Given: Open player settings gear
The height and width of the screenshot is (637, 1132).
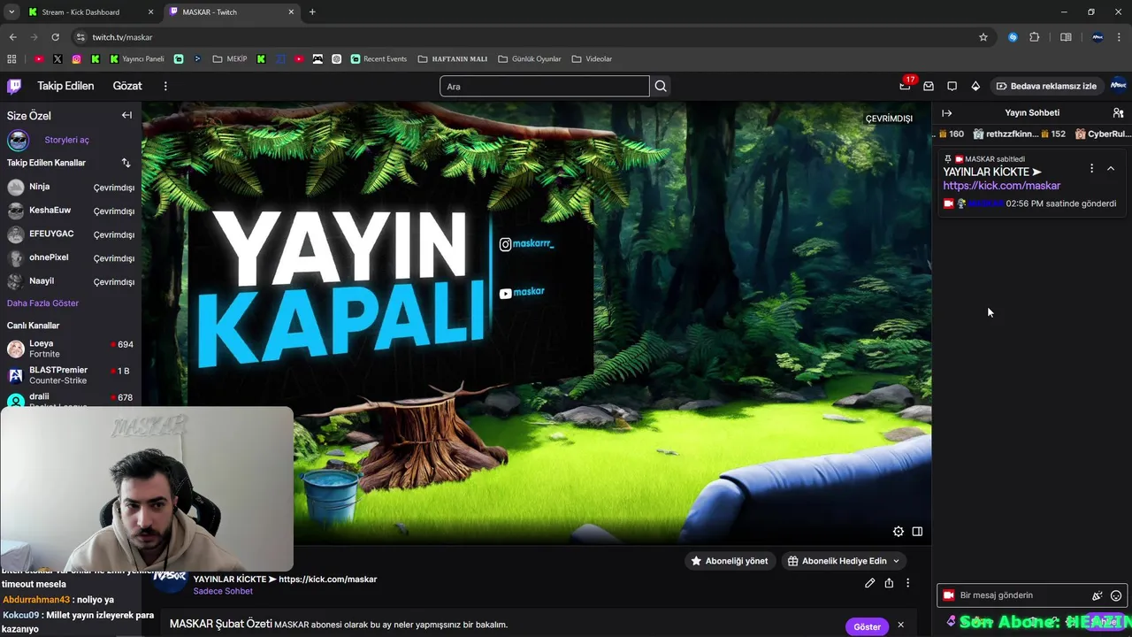Looking at the screenshot, I should coord(899,532).
